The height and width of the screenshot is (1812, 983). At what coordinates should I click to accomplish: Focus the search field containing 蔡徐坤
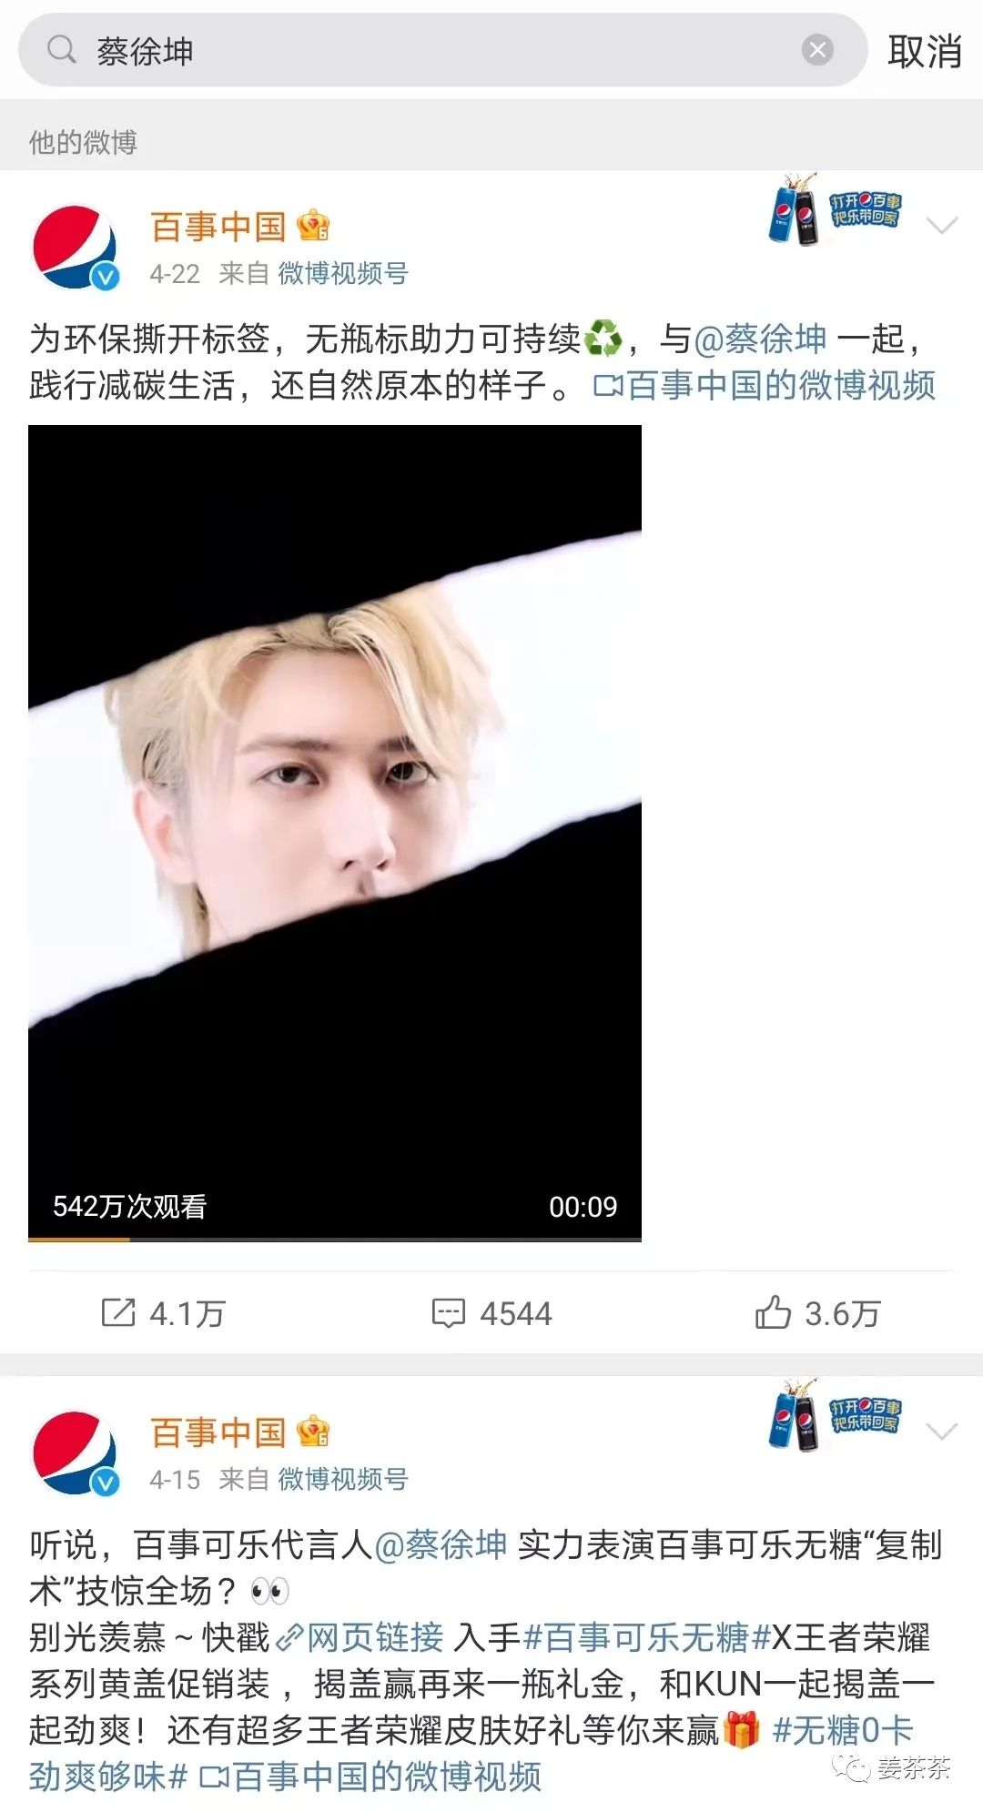(x=442, y=50)
